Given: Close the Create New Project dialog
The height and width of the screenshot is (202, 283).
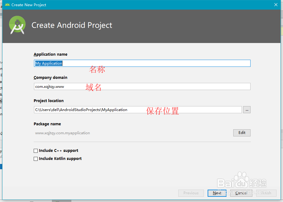Looking at the screenshot, I should [275, 5].
